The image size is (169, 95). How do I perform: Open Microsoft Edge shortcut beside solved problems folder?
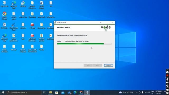[4, 37]
